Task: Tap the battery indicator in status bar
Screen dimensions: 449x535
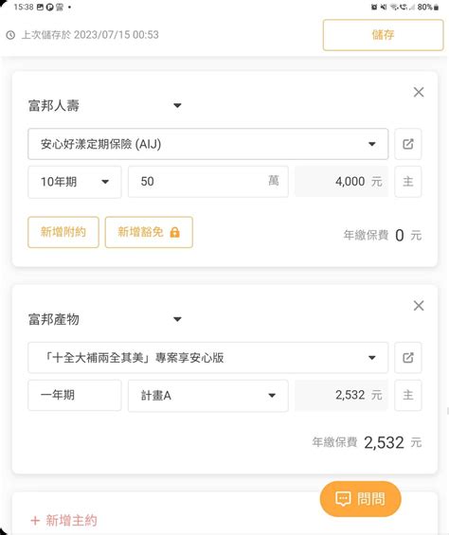Action: [x=436, y=8]
